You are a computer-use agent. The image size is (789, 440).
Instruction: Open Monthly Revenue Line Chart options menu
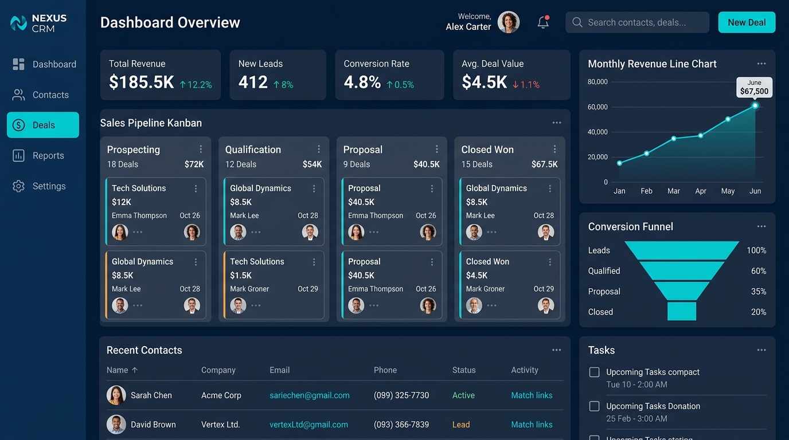coord(761,64)
